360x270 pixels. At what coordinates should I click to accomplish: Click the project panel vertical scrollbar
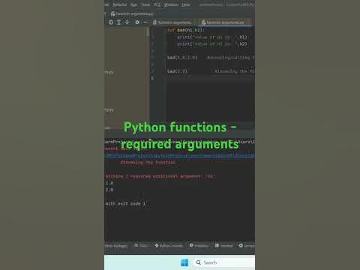[x=148, y=32]
